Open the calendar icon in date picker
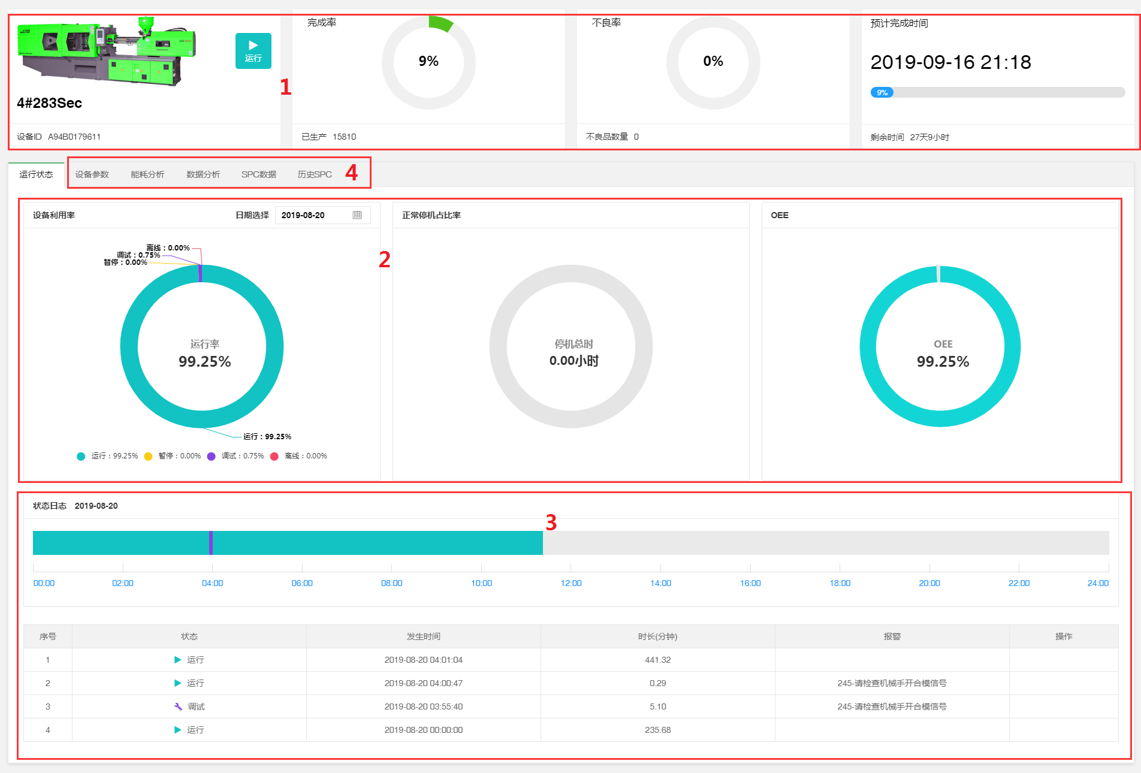This screenshot has width=1141, height=773. [x=357, y=215]
